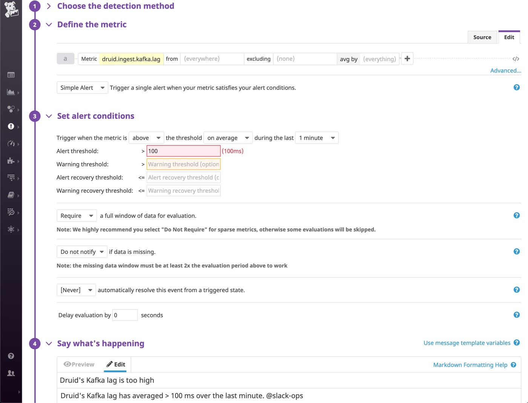The height and width of the screenshot is (403, 528).
Task: Open the Events list icon in the sidebar
Action: (x=11, y=75)
